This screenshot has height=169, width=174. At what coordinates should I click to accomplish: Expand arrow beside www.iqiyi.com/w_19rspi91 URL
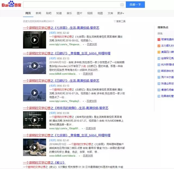pyautogui.click(x=82, y=128)
